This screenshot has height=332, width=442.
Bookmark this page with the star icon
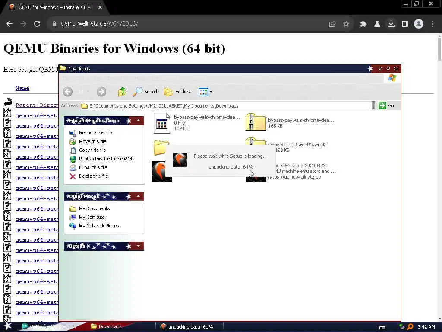tap(346, 24)
